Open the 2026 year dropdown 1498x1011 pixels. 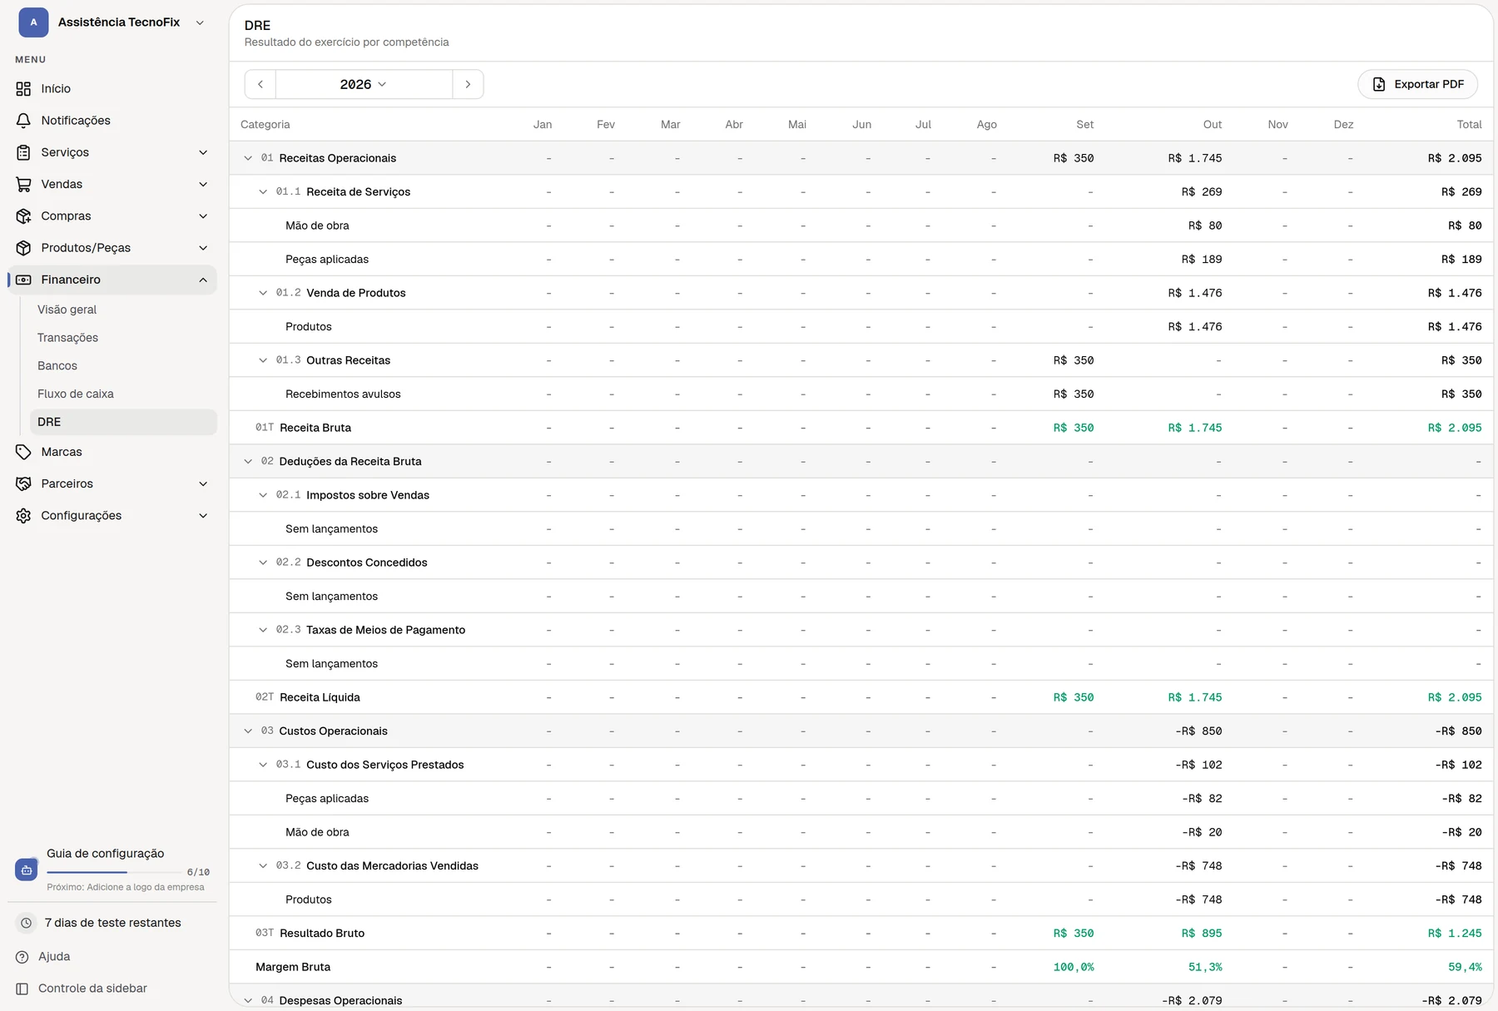(x=364, y=84)
